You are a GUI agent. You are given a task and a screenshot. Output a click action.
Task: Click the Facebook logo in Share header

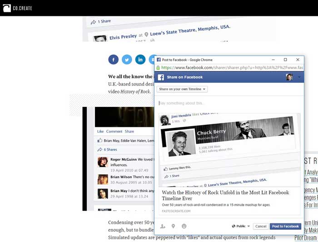click(161, 77)
